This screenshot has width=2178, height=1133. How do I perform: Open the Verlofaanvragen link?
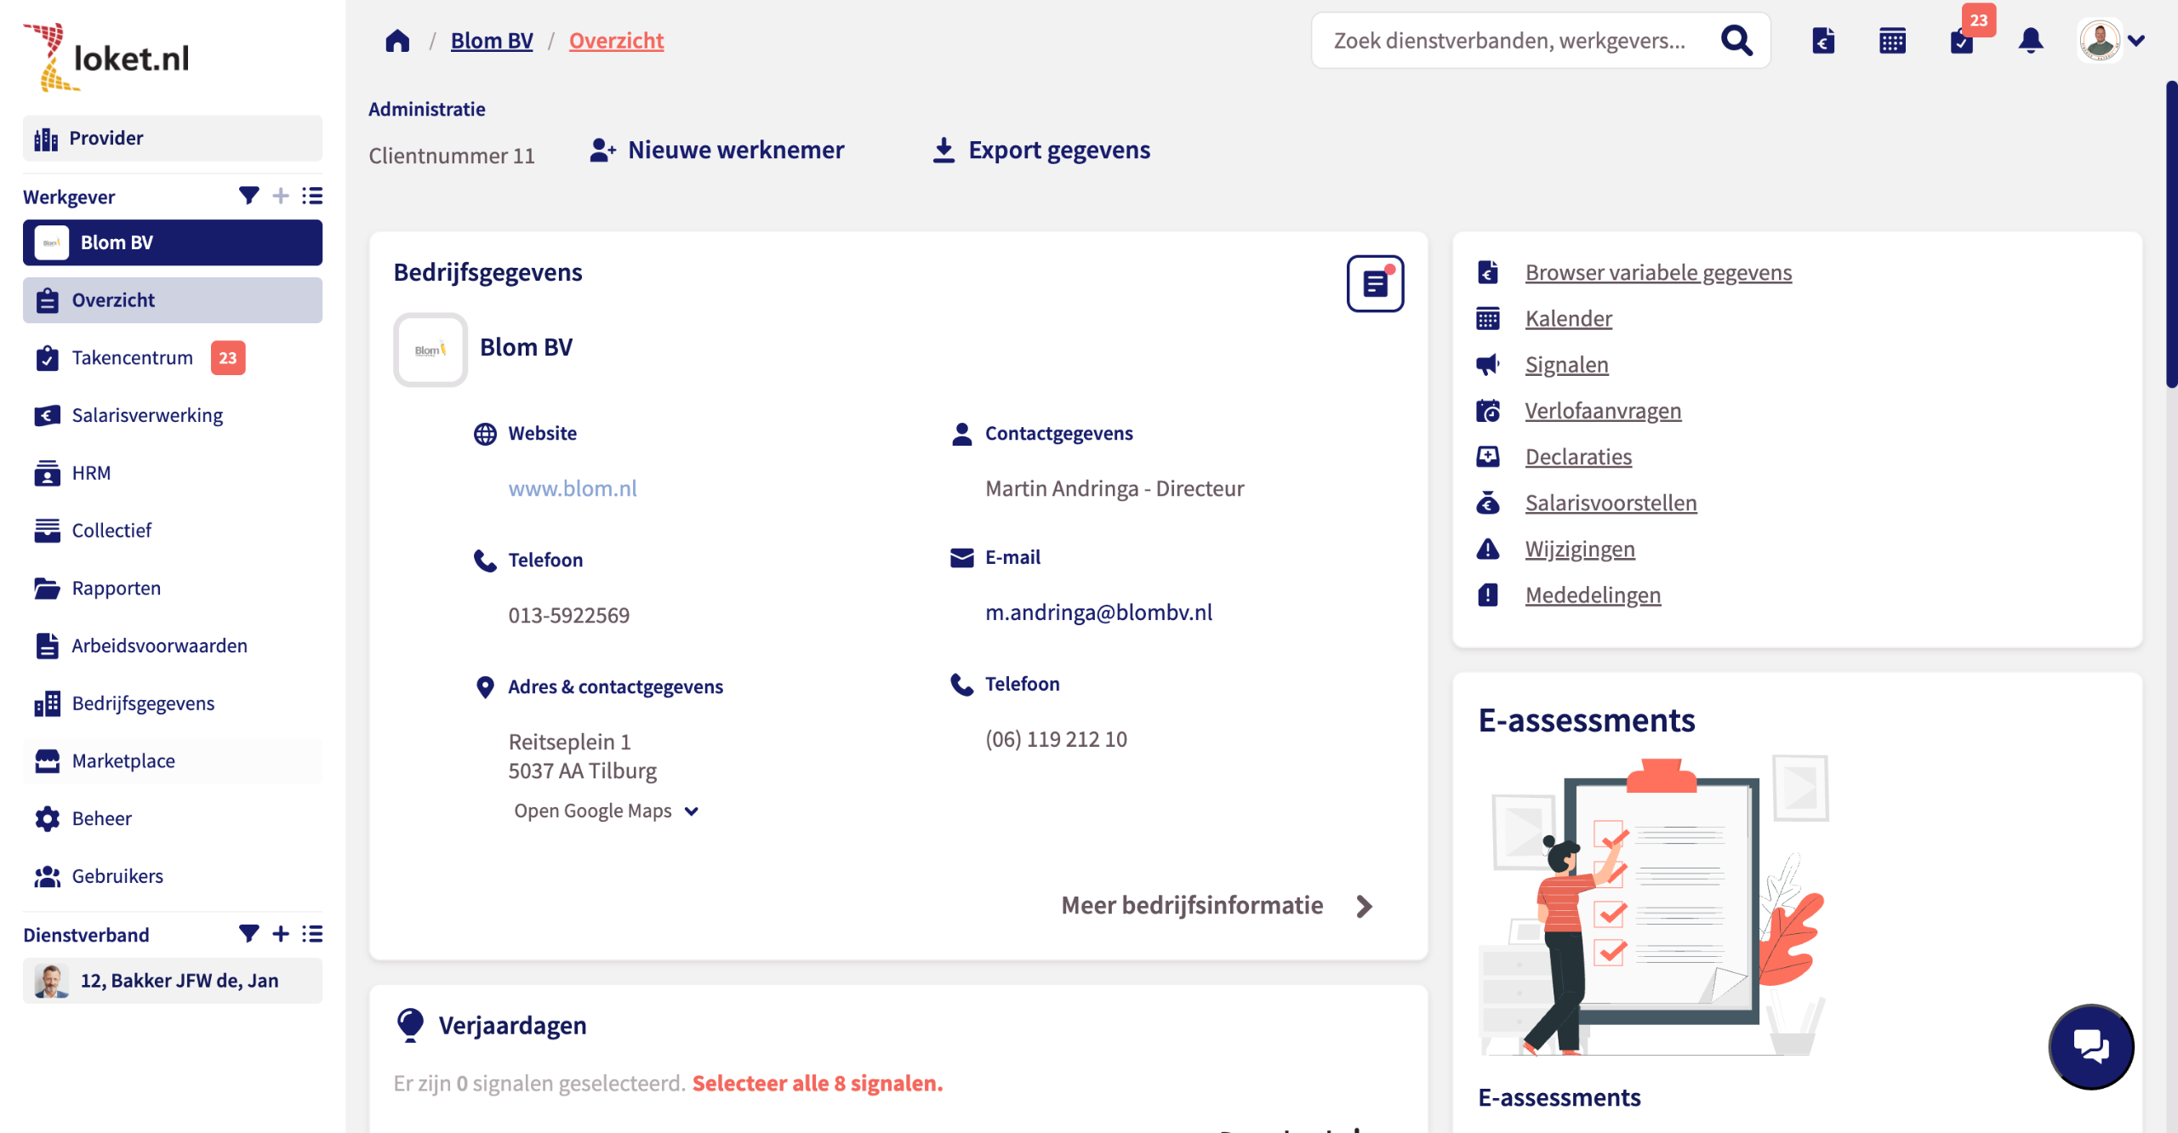[x=1603, y=411]
